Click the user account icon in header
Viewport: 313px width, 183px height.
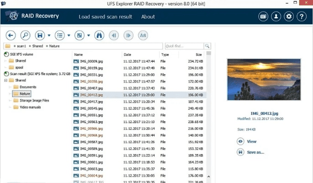(276, 16)
